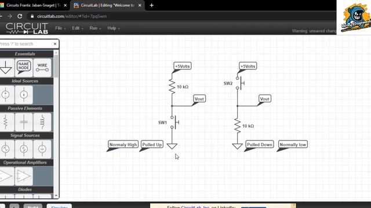Select the "Normally low" label

click(293, 144)
